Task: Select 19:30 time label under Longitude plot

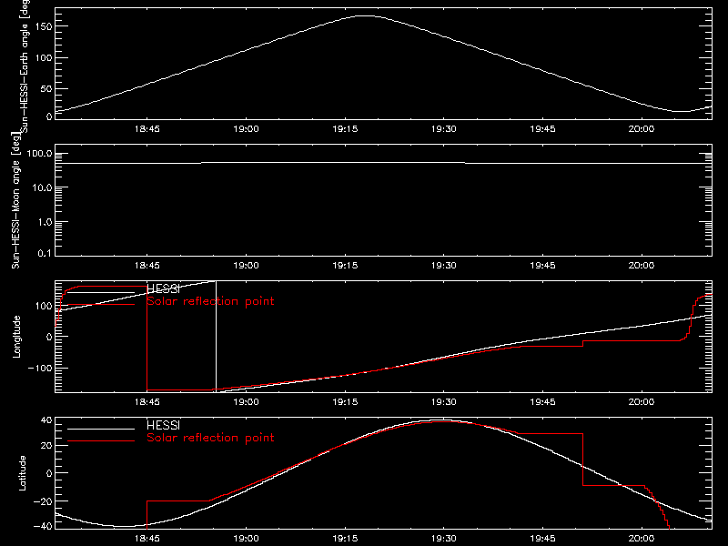Action: [x=444, y=401]
